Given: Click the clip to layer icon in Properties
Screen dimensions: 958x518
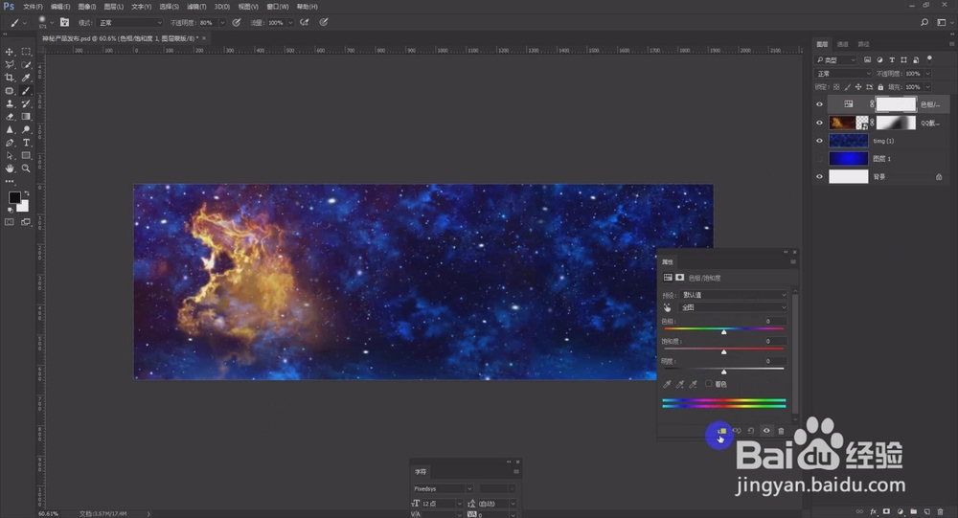Looking at the screenshot, I should (x=721, y=431).
